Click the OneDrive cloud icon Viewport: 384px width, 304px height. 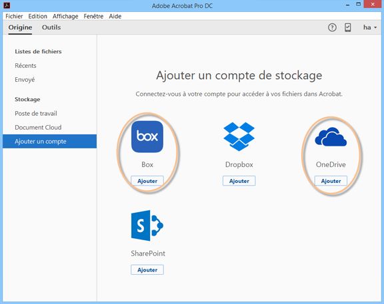click(331, 137)
